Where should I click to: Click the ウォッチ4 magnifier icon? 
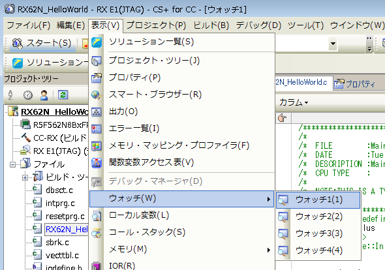(283, 251)
